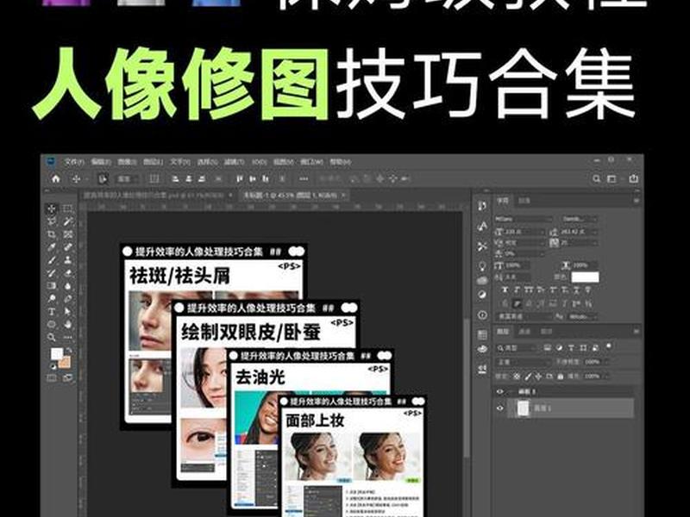This screenshot has width=690, height=517.
Task: Click the Character panel text color swatch
Action: coord(585,277)
